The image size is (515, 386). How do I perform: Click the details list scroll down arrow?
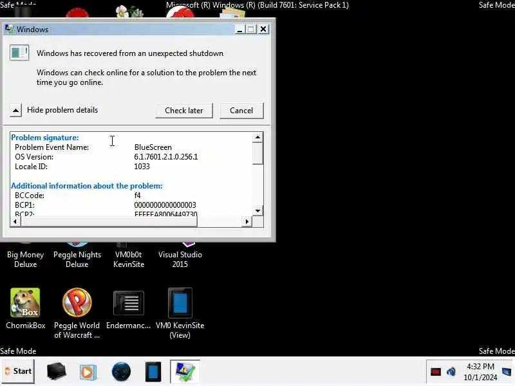[258, 211]
